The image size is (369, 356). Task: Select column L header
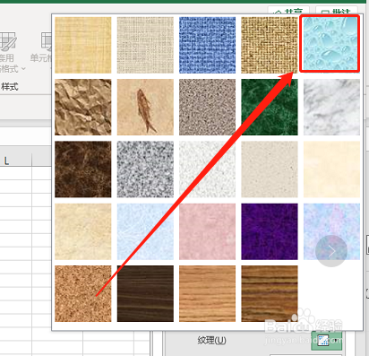pyautogui.click(x=6, y=161)
